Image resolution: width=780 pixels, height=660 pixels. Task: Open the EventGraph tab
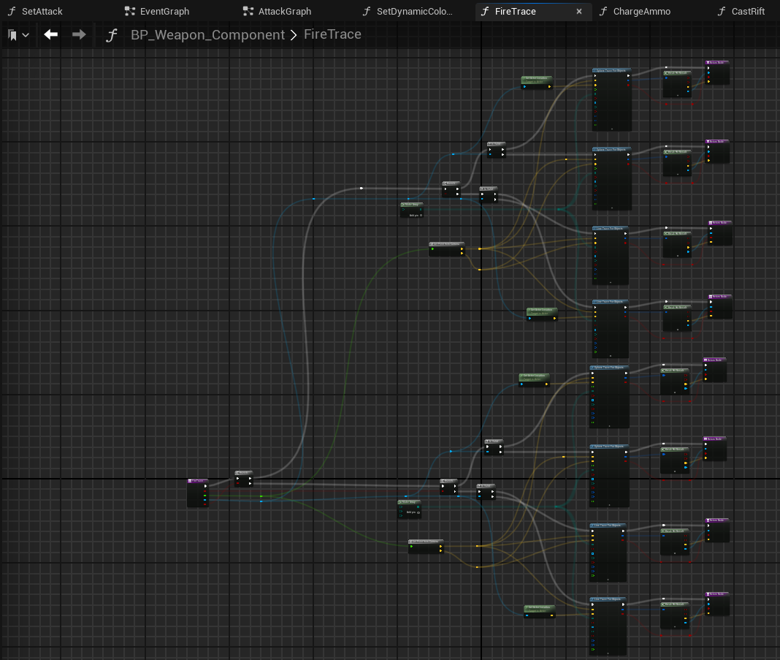coord(164,11)
